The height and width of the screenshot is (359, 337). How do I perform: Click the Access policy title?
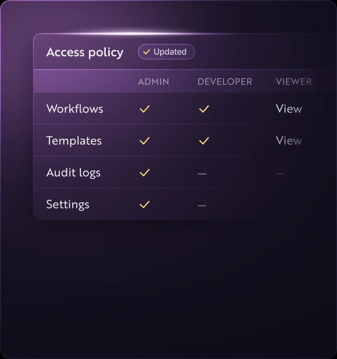(85, 53)
